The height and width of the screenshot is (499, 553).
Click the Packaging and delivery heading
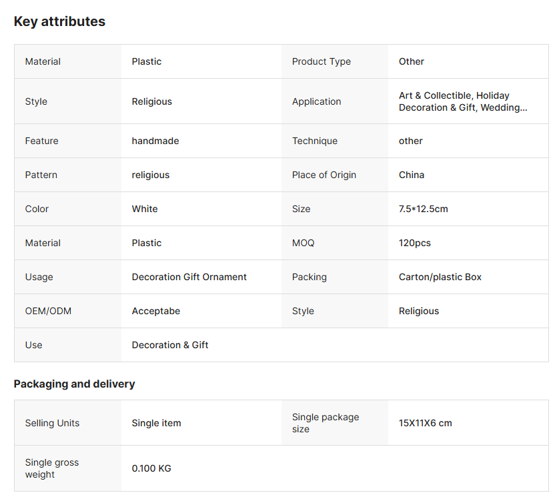pos(74,384)
